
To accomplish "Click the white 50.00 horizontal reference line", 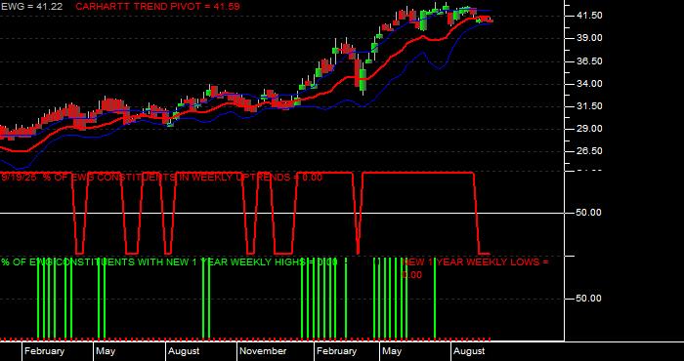I will click(281, 213).
